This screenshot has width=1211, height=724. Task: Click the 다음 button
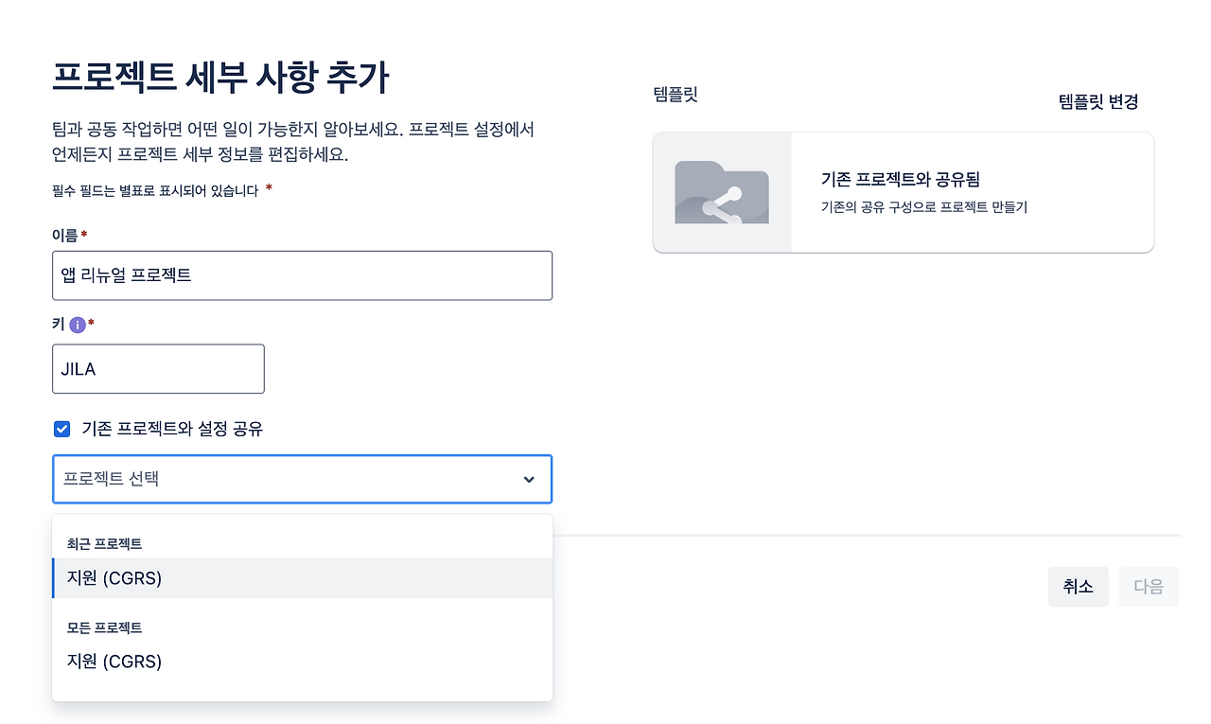[1149, 587]
